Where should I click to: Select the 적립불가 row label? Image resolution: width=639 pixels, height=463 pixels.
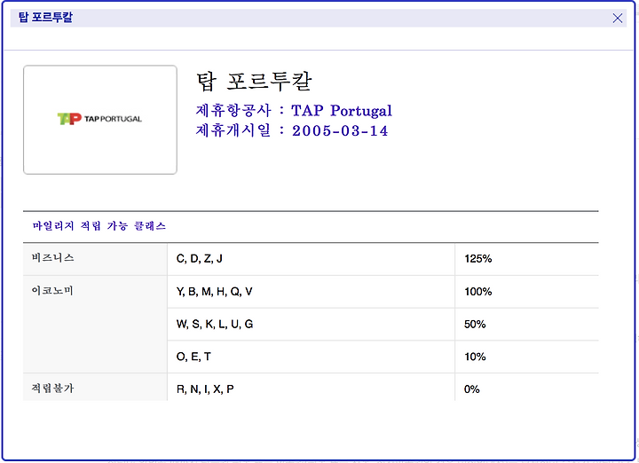point(52,388)
